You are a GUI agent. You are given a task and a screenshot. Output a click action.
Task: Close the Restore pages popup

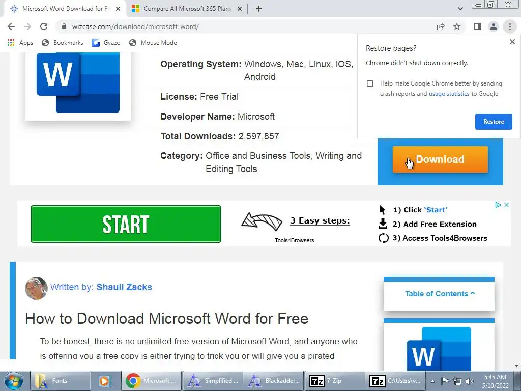512,42
